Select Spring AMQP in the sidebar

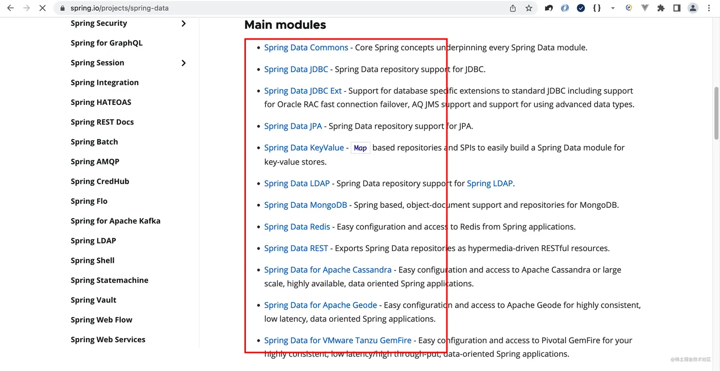pos(95,162)
